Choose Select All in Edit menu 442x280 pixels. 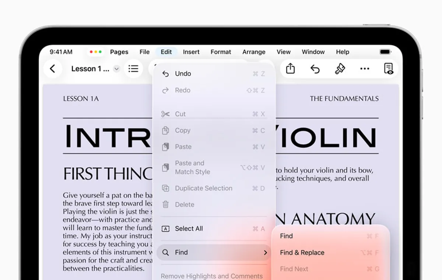[x=189, y=228]
